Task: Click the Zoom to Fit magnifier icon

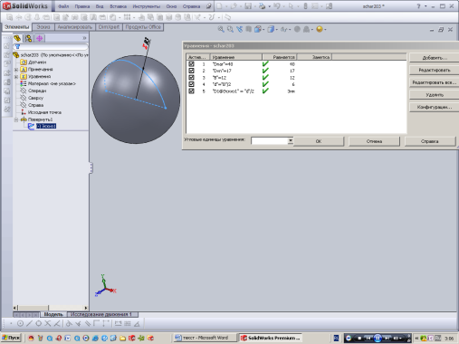Action: pos(221,29)
